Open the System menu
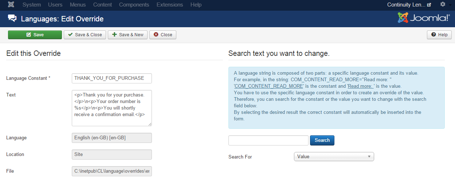Viewport: 455px width, 189px height. pos(32,5)
